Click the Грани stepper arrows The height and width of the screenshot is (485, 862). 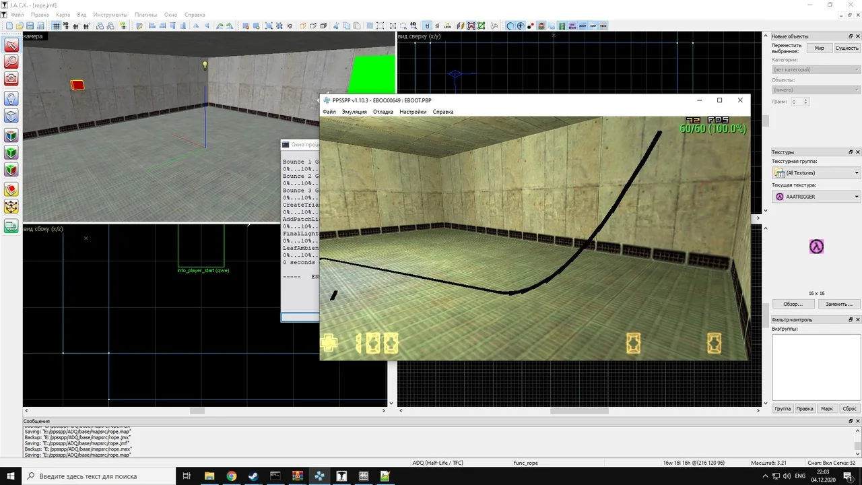[x=806, y=102]
